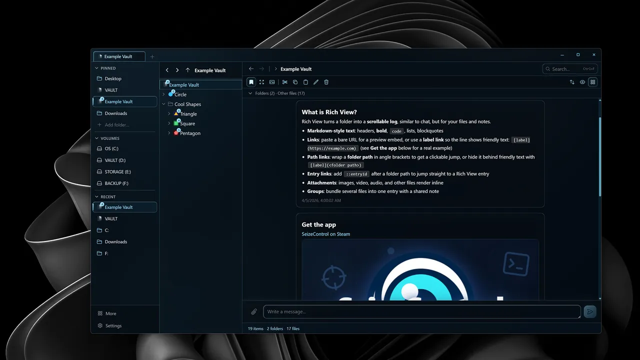The height and width of the screenshot is (360, 640).
Task: Open recent F: entry
Action: pos(125,253)
